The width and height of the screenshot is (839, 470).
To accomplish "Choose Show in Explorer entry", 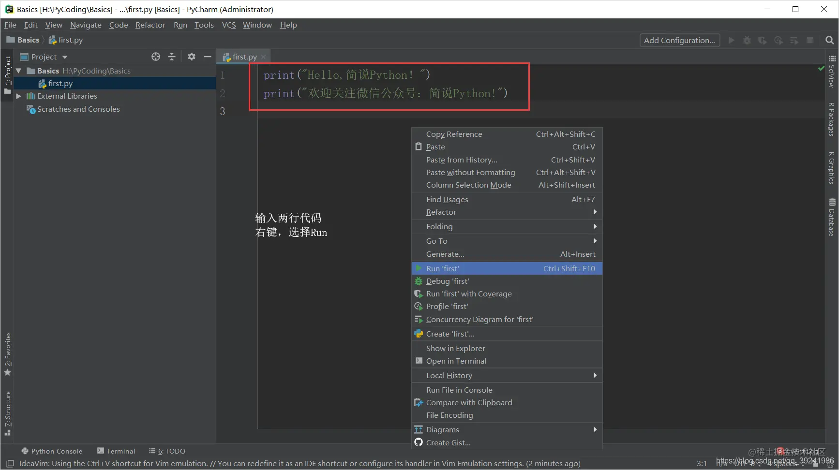I will pos(507,349).
